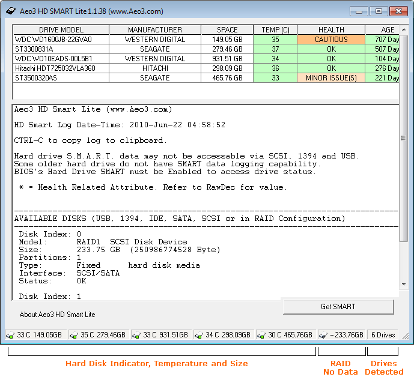Click the MINOR ISSUE(S) health cell
The height and width of the screenshot is (383, 414).
[331, 78]
